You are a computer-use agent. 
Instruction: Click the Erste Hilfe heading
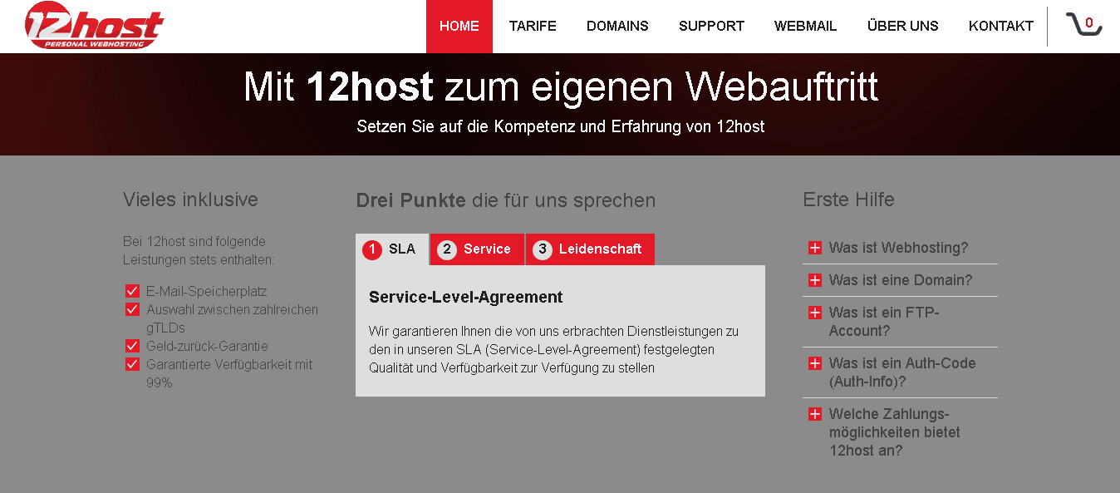[x=848, y=200]
